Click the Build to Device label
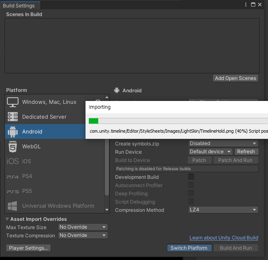The image size is (268, 260). tap(132, 160)
